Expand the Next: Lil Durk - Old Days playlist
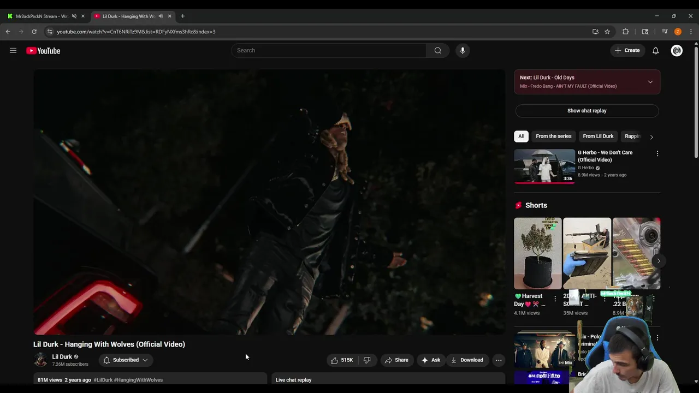699x393 pixels. tap(650, 82)
